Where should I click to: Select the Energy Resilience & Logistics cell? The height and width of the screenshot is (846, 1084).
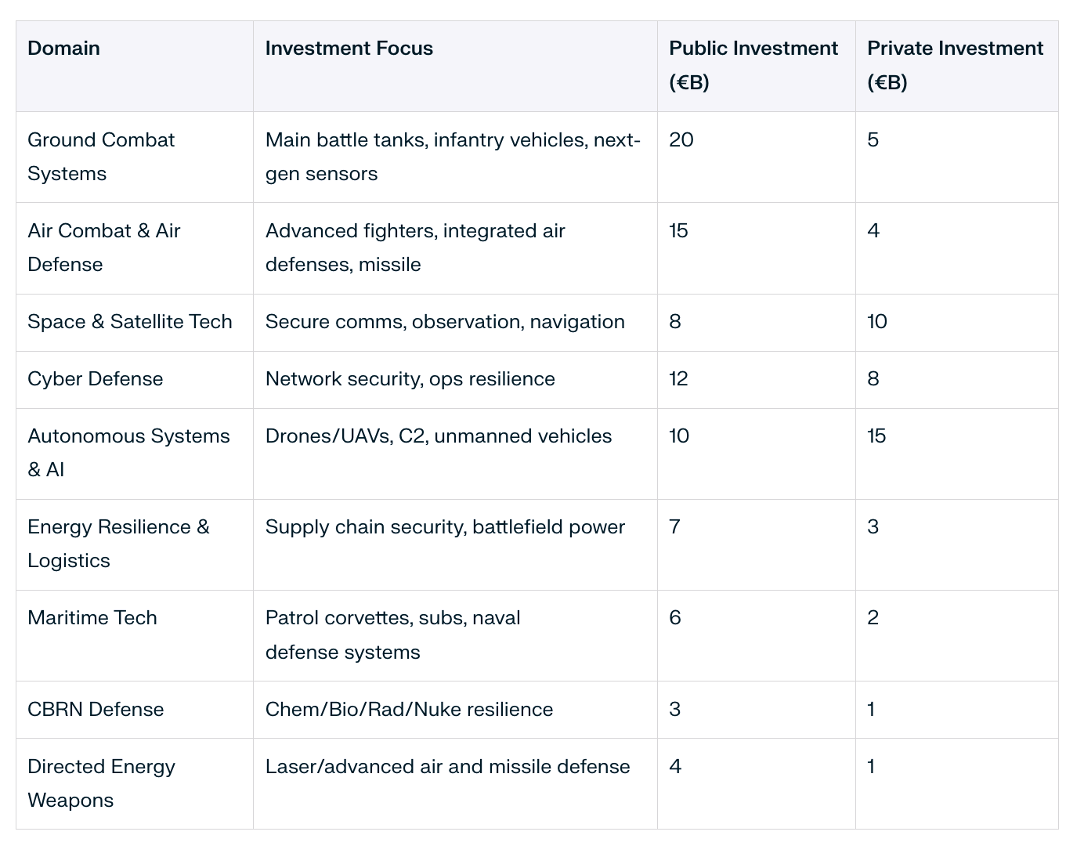pyautogui.click(x=118, y=544)
